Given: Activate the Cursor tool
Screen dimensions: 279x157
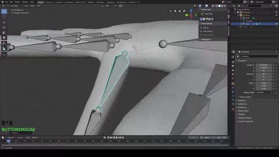Looking at the screenshot, I should 4,17.
